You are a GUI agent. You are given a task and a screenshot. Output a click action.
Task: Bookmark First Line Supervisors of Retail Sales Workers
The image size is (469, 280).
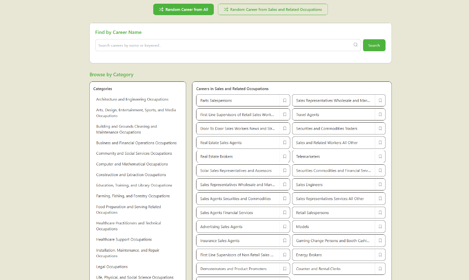285,115
